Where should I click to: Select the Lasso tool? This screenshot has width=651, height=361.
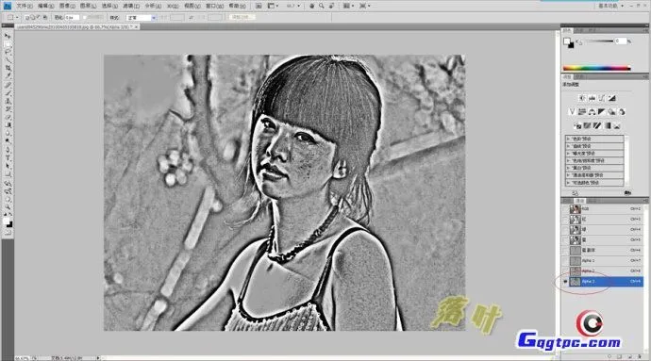(x=8, y=52)
